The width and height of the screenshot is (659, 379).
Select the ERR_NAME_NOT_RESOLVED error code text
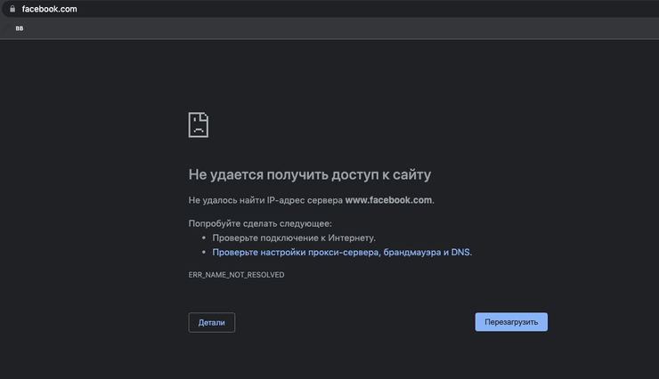point(236,275)
